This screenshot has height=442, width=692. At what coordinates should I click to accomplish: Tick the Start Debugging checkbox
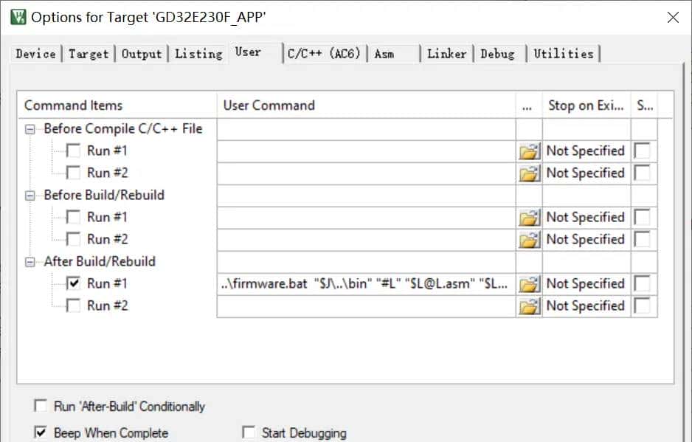[x=249, y=432]
